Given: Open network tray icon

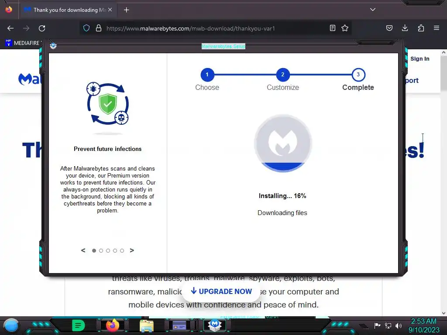Looking at the screenshot, I should (x=388, y=325).
